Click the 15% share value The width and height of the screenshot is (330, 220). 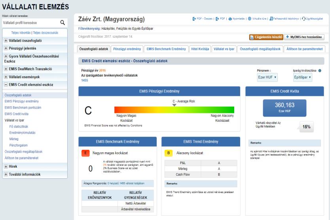coord(306,127)
